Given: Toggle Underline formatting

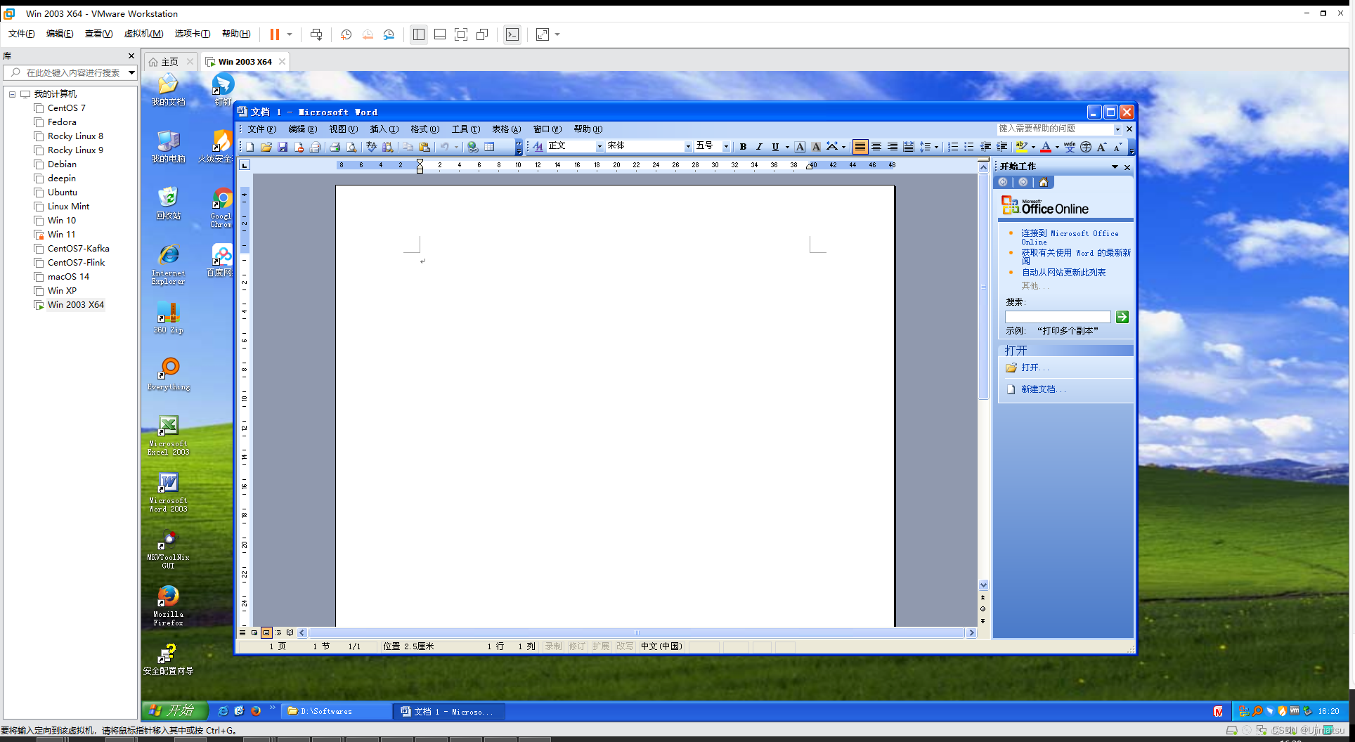Looking at the screenshot, I should [775, 147].
